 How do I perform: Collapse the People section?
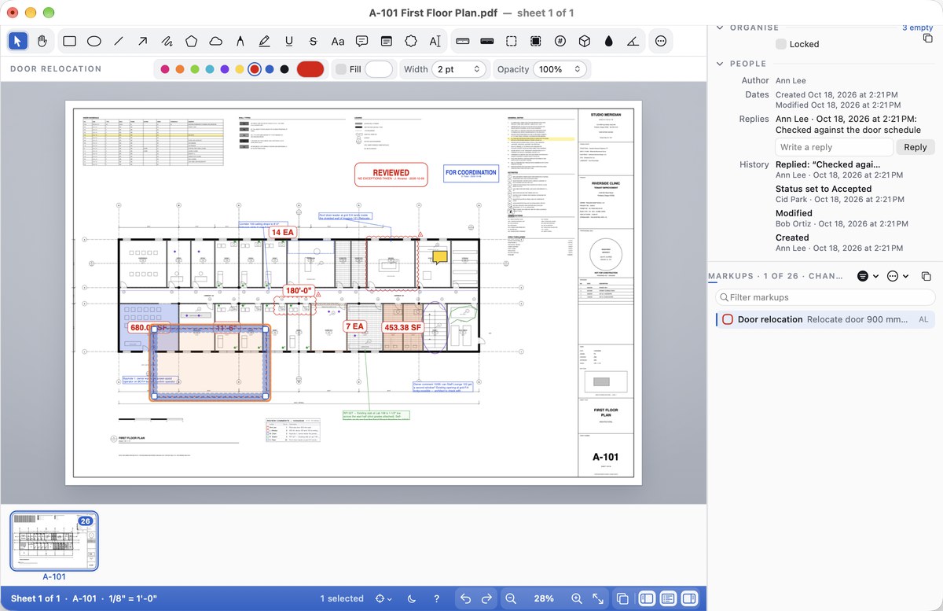tap(719, 64)
